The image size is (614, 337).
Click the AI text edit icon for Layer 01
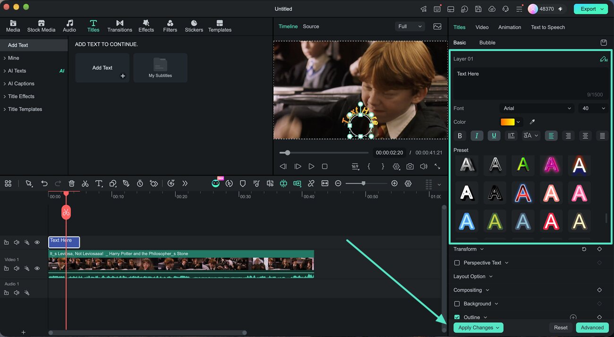[603, 59]
